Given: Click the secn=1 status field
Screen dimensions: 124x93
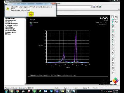Looking at the screenshot, I should pyautogui.click(x=98, y=88).
